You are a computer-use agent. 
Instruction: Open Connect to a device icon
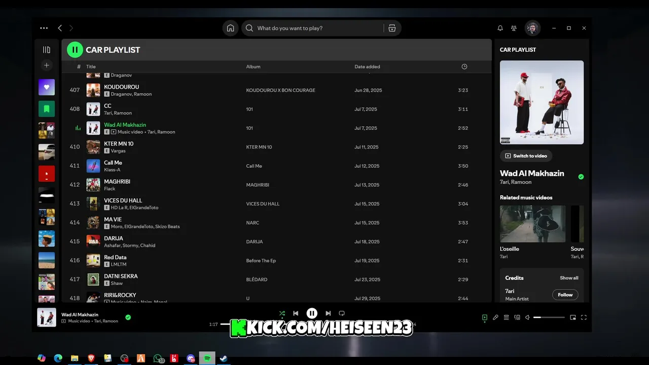coord(517,317)
